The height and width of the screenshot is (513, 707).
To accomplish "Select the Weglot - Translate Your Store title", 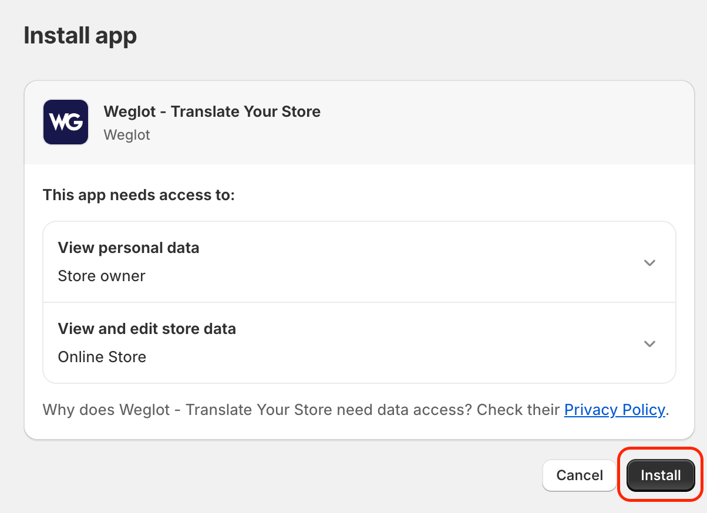I will (212, 111).
